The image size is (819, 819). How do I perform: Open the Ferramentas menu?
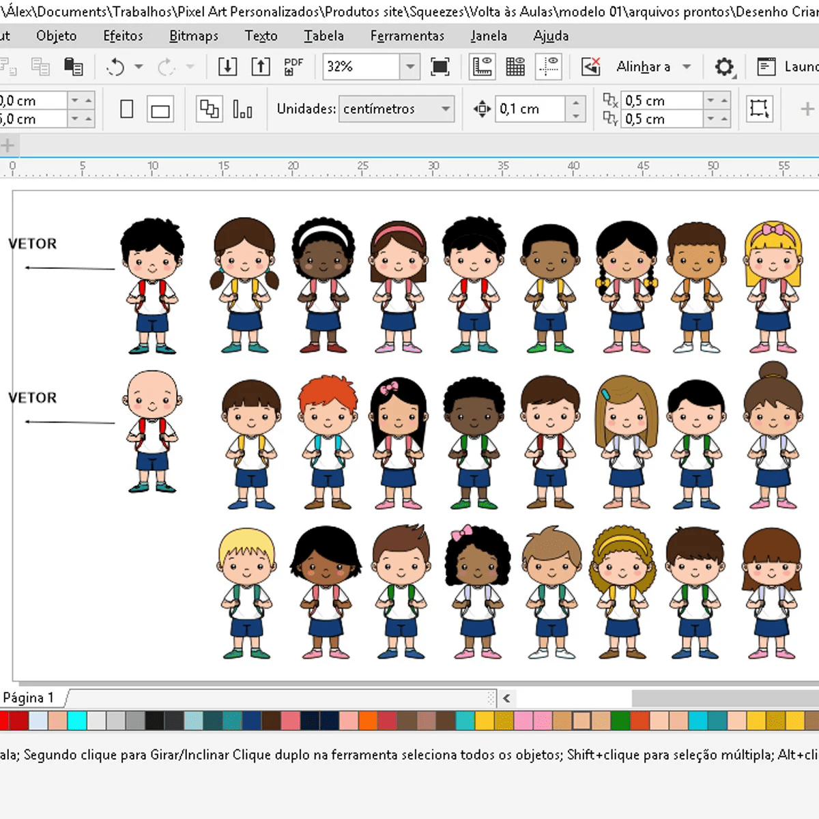click(x=407, y=36)
